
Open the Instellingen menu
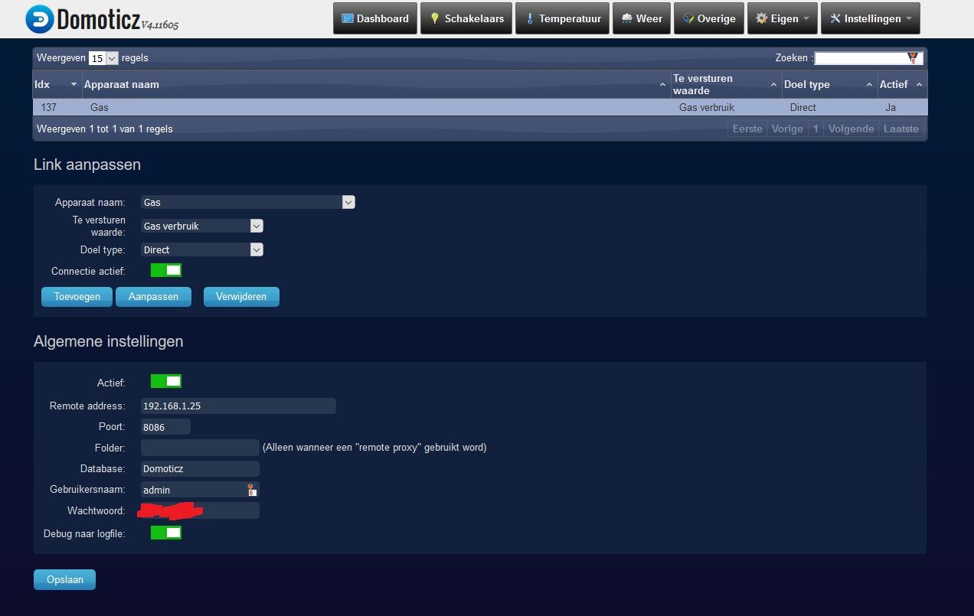[x=870, y=19]
